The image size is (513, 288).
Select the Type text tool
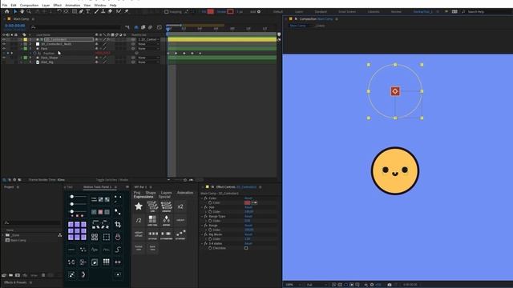click(87, 11)
